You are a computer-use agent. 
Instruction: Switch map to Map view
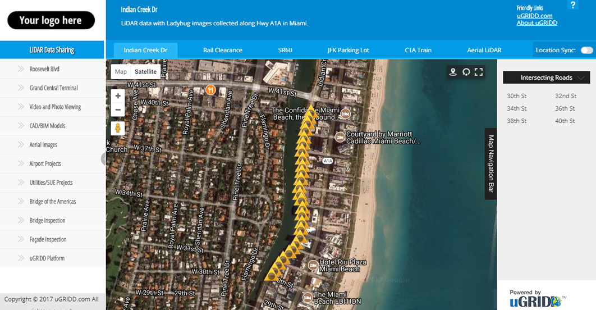point(121,72)
